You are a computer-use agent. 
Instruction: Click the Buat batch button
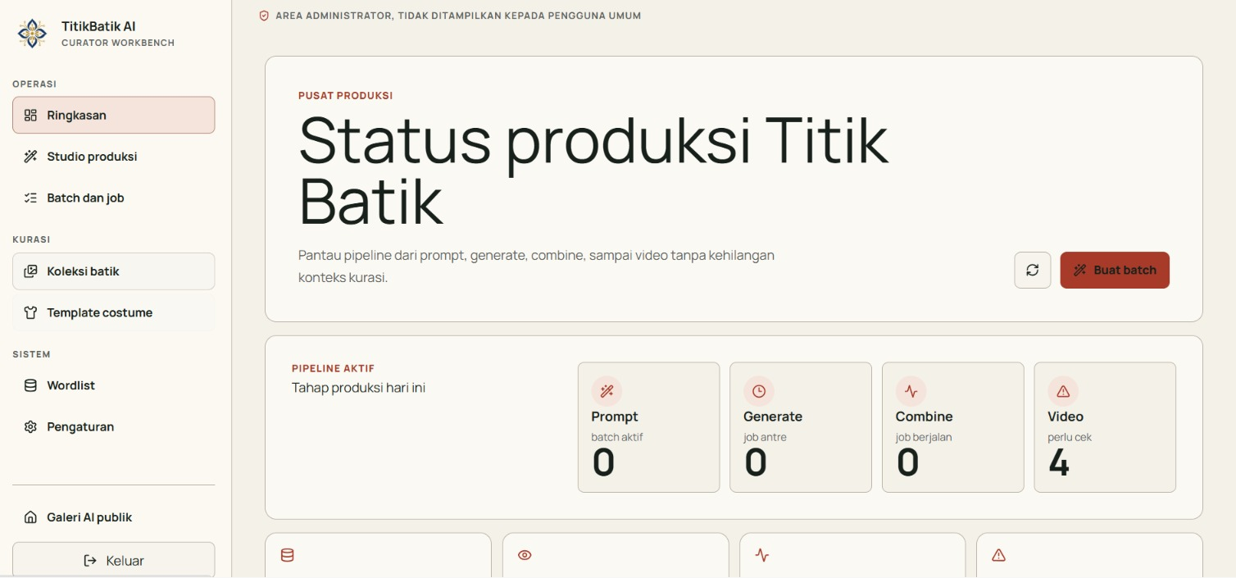pyautogui.click(x=1115, y=270)
